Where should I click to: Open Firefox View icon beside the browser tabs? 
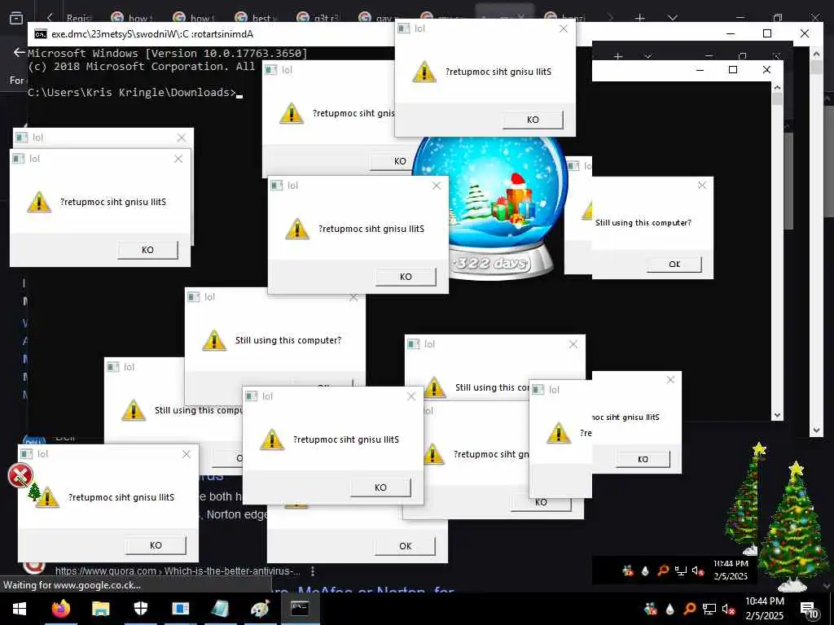click(16, 19)
